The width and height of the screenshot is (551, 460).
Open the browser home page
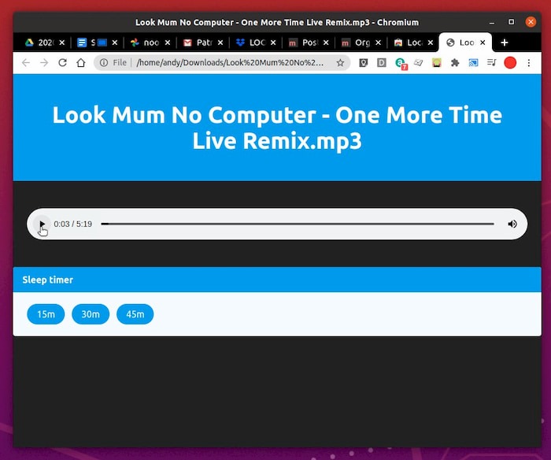81,62
